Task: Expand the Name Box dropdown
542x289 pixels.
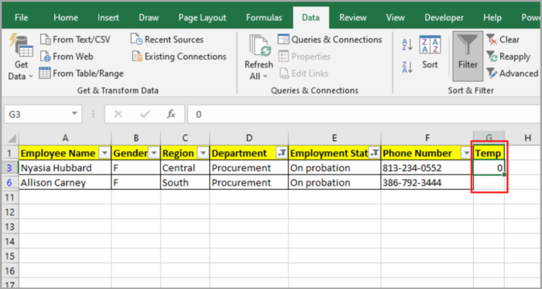Action: pos(74,114)
